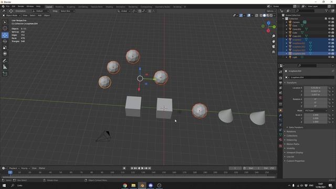Open the Material properties tab
Screen dimensions: 336x189
coord(280,140)
